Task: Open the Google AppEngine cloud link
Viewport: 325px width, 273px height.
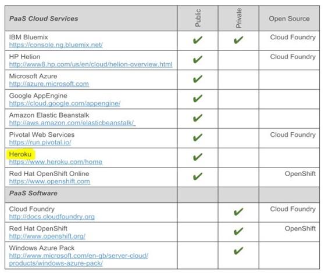Action: pyautogui.click(x=65, y=103)
